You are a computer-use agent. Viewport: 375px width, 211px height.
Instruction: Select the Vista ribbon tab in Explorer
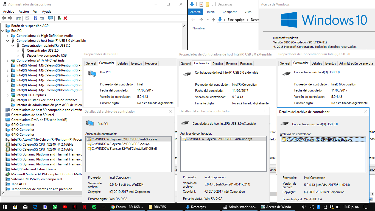tap(248, 12)
